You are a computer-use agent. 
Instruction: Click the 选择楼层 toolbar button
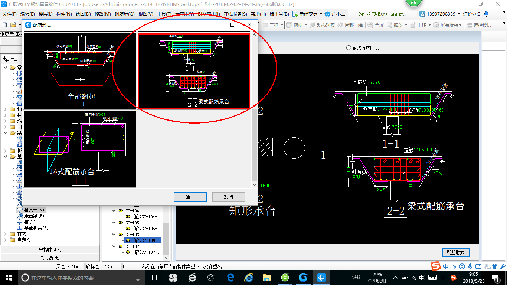[480, 25]
